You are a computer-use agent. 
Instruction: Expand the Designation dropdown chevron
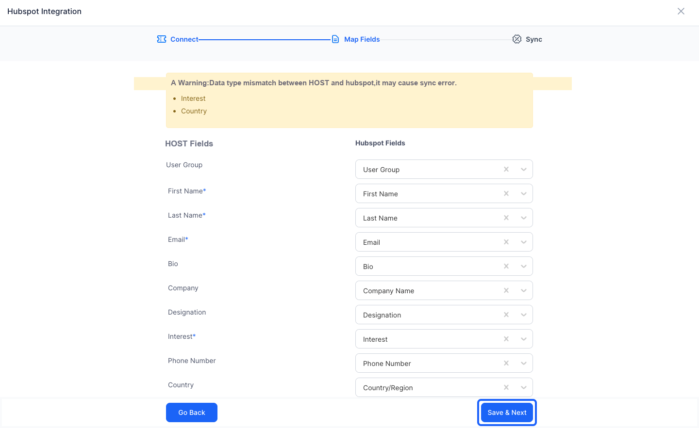point(524,315)
